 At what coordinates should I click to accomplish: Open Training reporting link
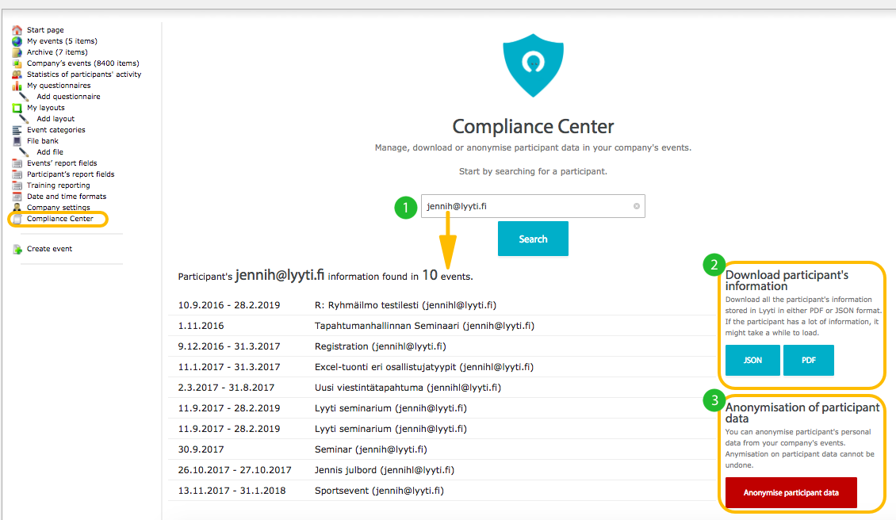[59, 185]
